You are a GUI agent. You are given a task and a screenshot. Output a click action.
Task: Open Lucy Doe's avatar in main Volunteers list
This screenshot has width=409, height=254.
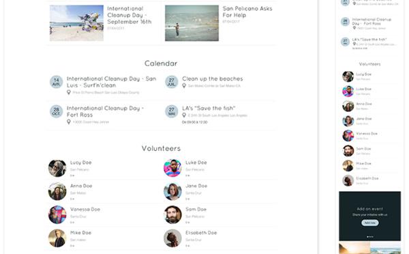[57, 168]
